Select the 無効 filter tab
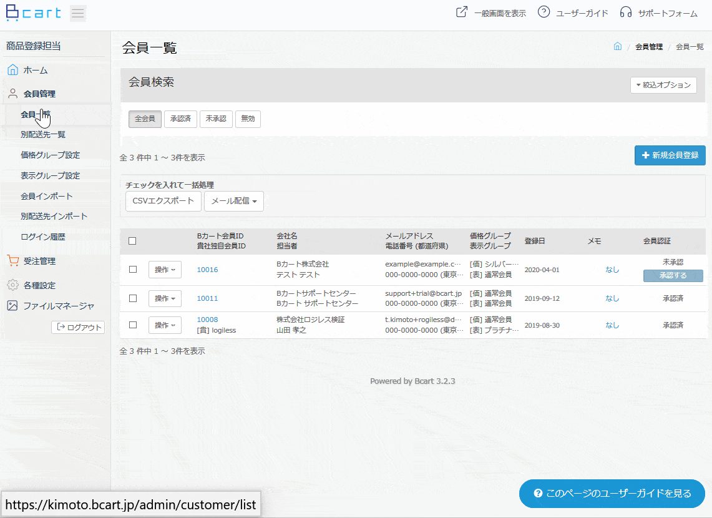This screenshot has width=712, height=518. click(x=248, y=119)
